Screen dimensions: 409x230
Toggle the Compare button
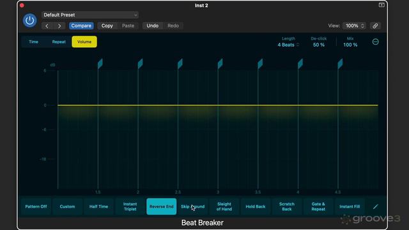(x=81, y=26)
